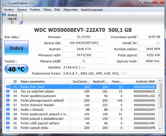Open the Soubor menu
166x136 pixels.
[9, 10]
